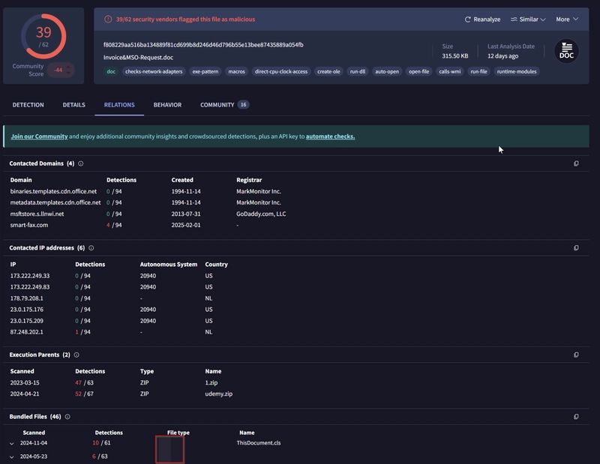Image resolution: width=600 pixels, height=464 pixels.
Task: Switch to the Details tab
Action: click(x=73, y=105)
